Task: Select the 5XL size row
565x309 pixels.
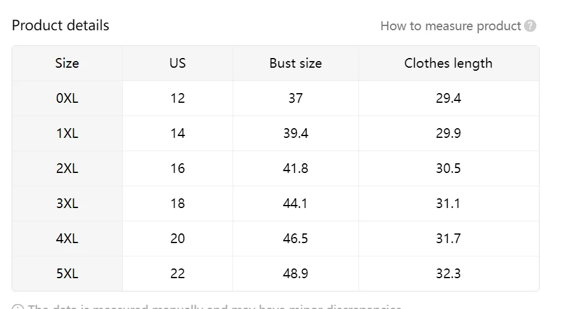Action: click(67, 274)
